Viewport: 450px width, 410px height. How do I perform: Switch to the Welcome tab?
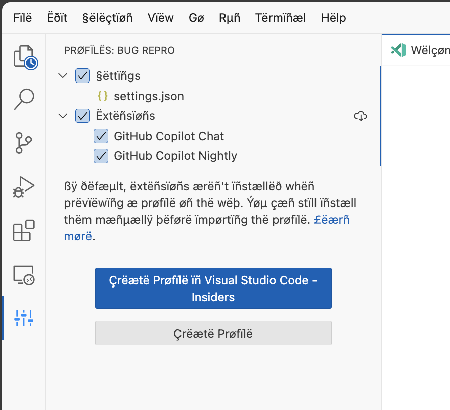pyautogui.click(x=422, y=50)
